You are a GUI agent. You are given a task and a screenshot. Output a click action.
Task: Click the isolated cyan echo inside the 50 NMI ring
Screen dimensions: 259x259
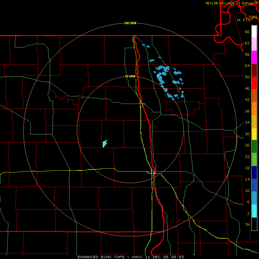pyautogui.click(x=105, y=144)
